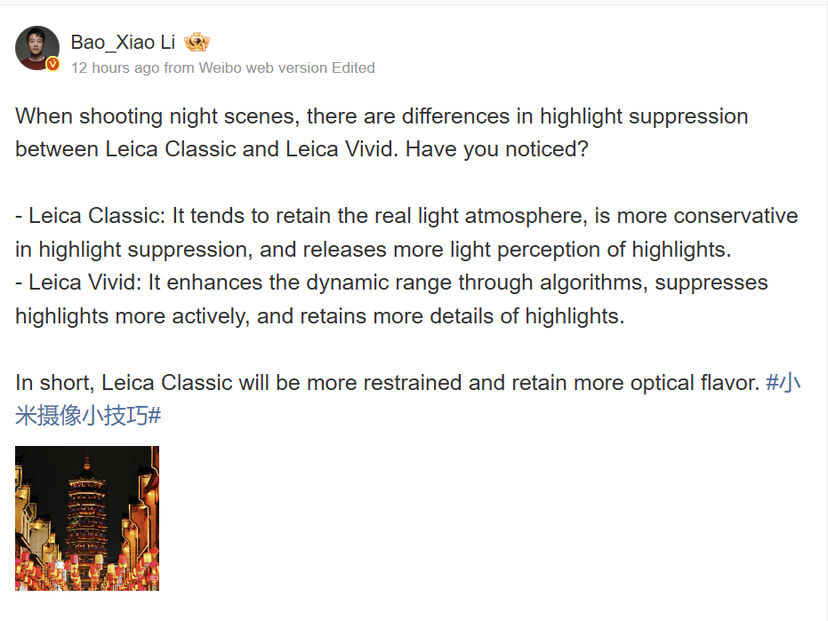This screenshot has width=828, height=621.
Task: Click the "#小" hashtag fragment on first line
Action: (x=784, y=383)
